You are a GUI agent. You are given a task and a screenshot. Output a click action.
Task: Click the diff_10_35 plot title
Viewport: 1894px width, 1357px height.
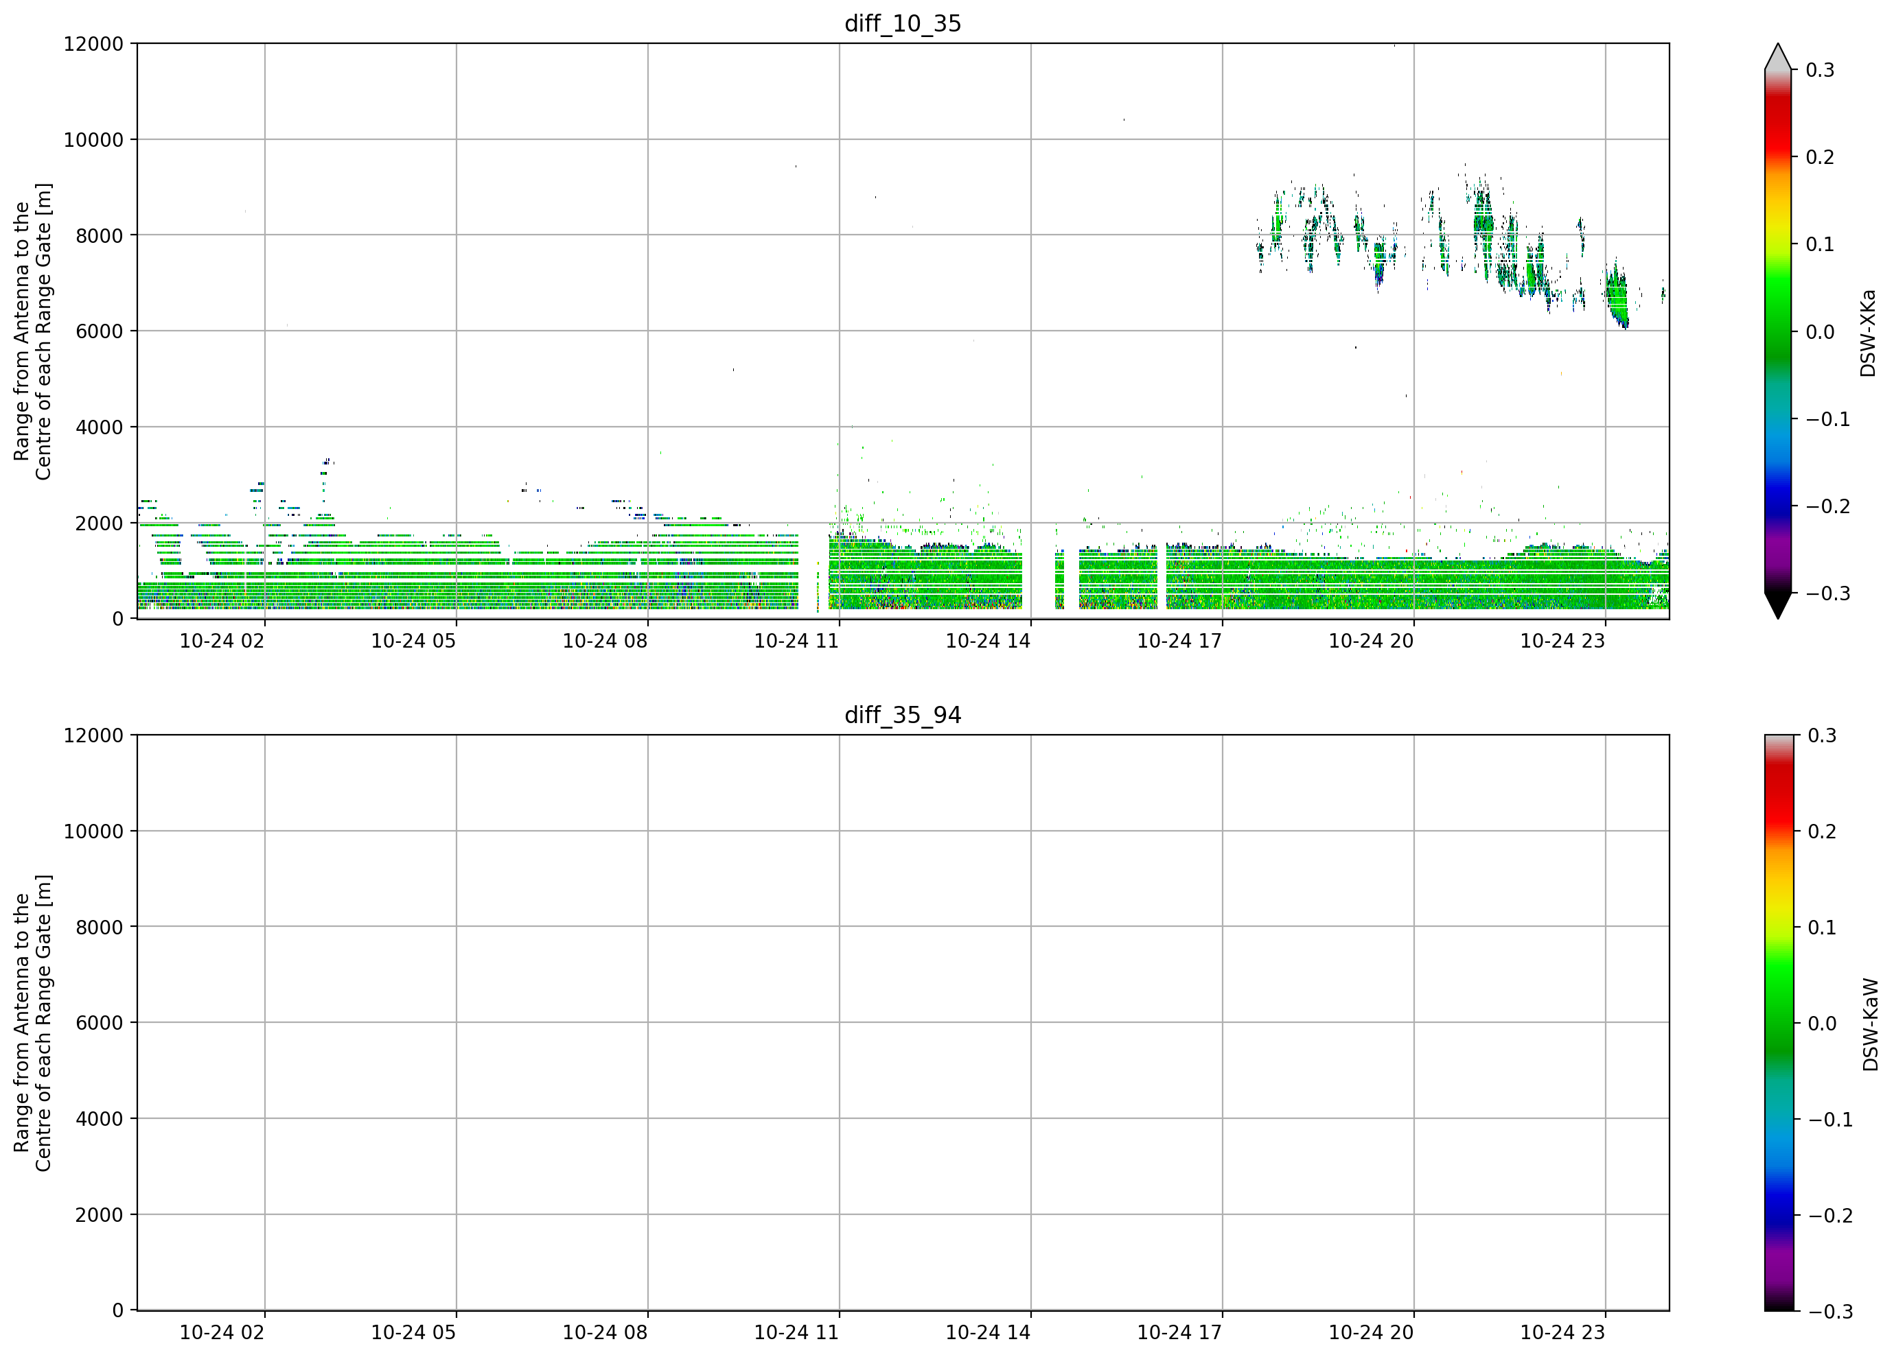click(903, 23)
